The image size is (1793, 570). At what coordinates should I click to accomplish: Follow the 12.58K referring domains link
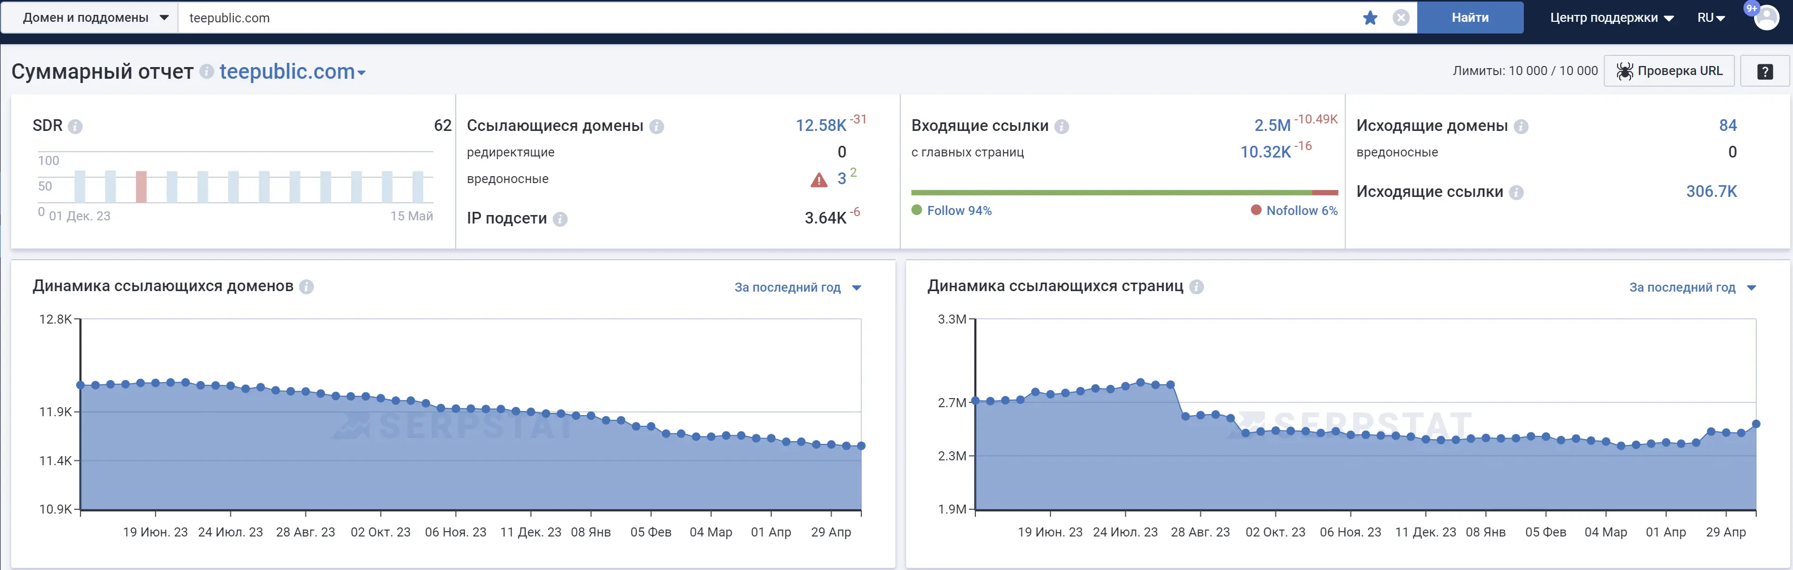tap(821, 125)
